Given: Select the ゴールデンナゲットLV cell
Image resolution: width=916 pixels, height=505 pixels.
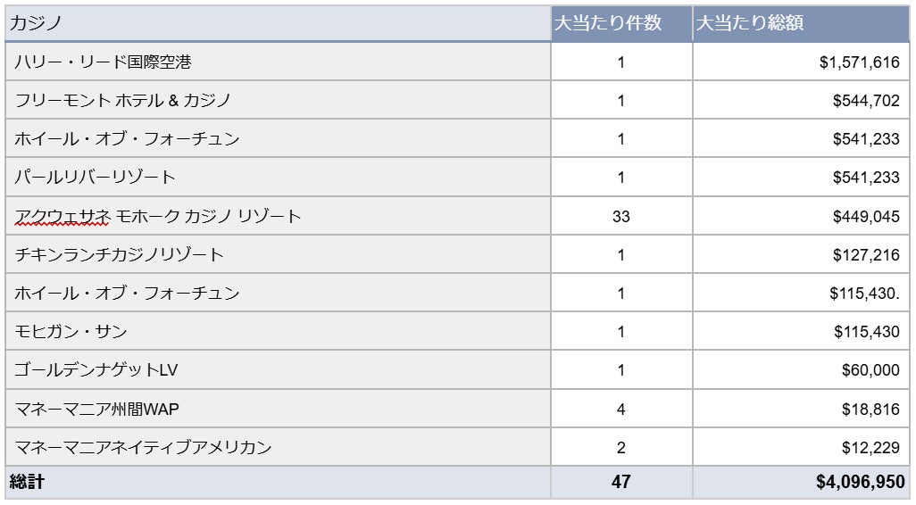Looking at the screenshot, I should click(x=96, y=370).
